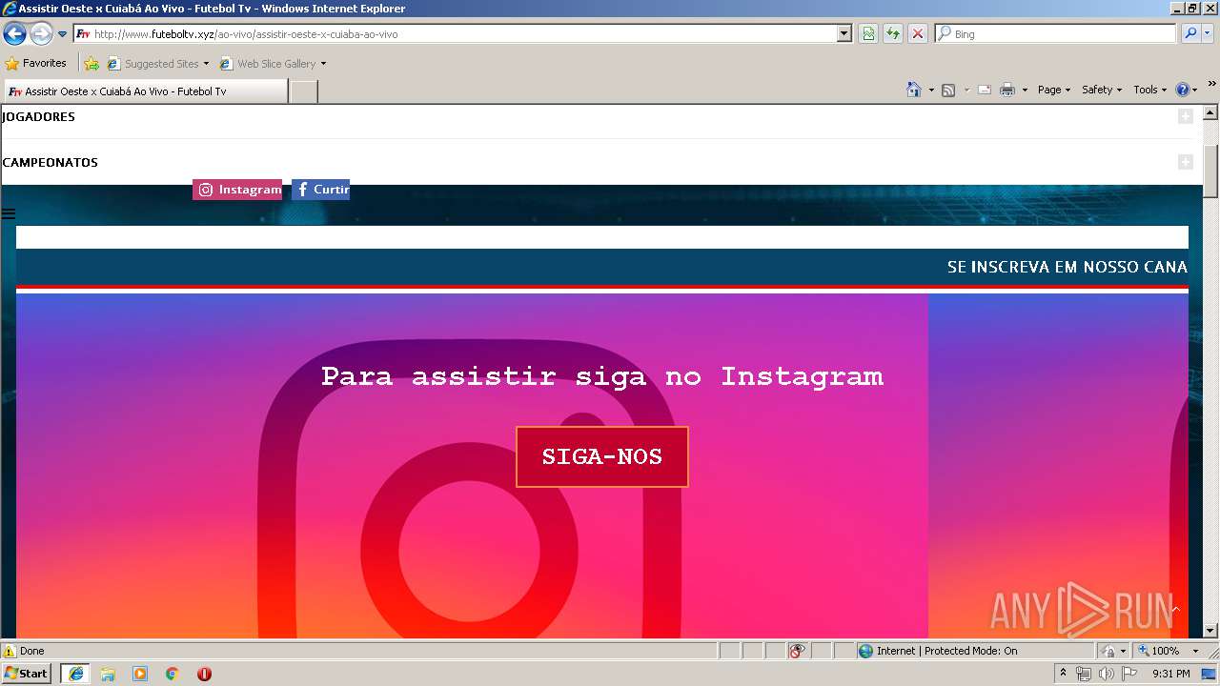Select the Assistir Oeste x Cuiabá tab
The image size is (1220, 686).
tap(145, 91)
